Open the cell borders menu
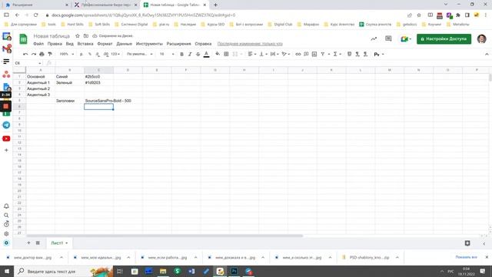The height and width of the screenshot is (277, 492). pos(226,54)
